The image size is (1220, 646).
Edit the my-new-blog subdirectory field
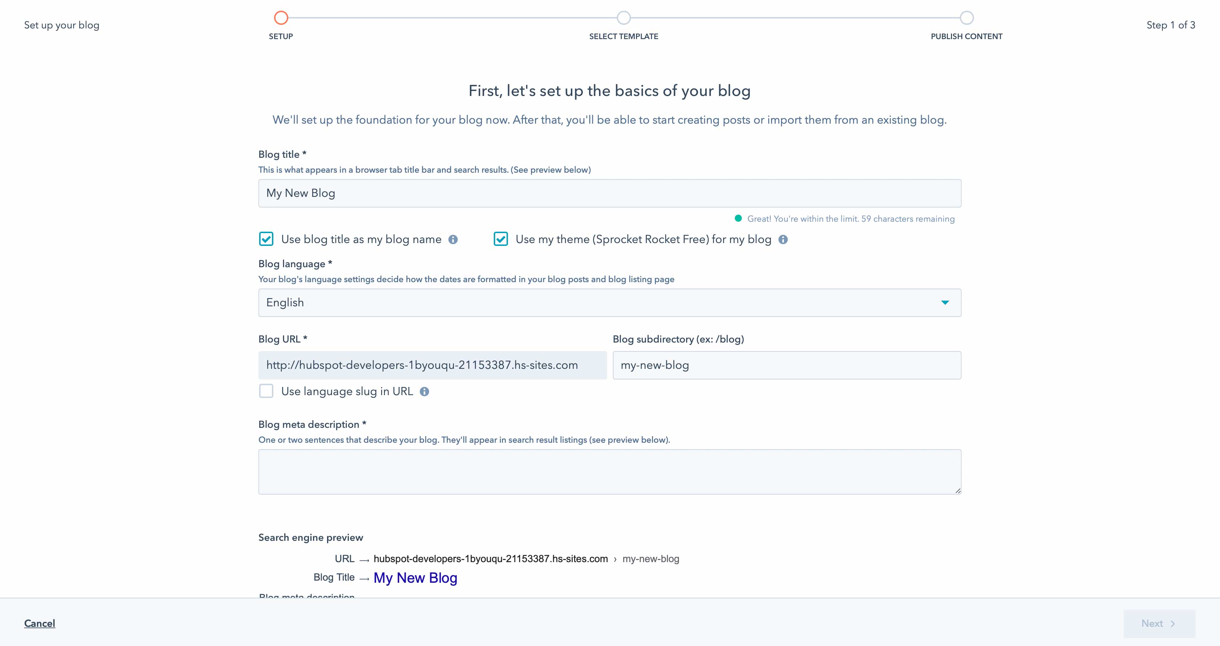[786, 365]
